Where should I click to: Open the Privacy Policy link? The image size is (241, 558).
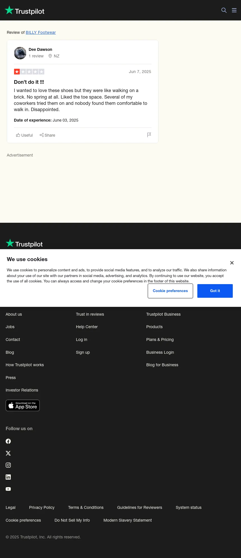tap(42, 507)
